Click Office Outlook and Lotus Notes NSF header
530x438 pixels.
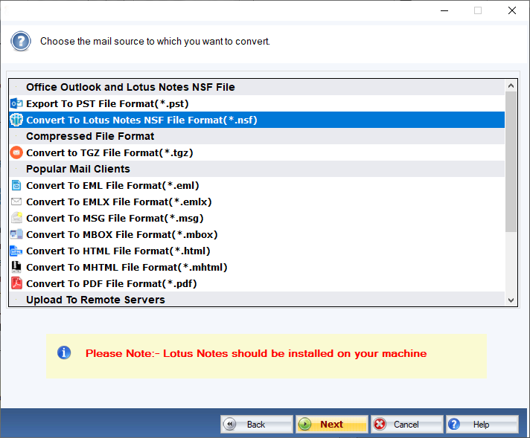257,87
